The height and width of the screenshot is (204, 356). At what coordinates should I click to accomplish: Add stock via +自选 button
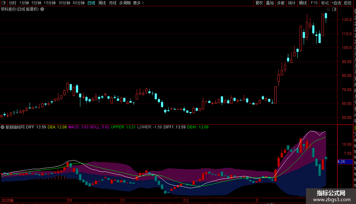coord(336,3)
